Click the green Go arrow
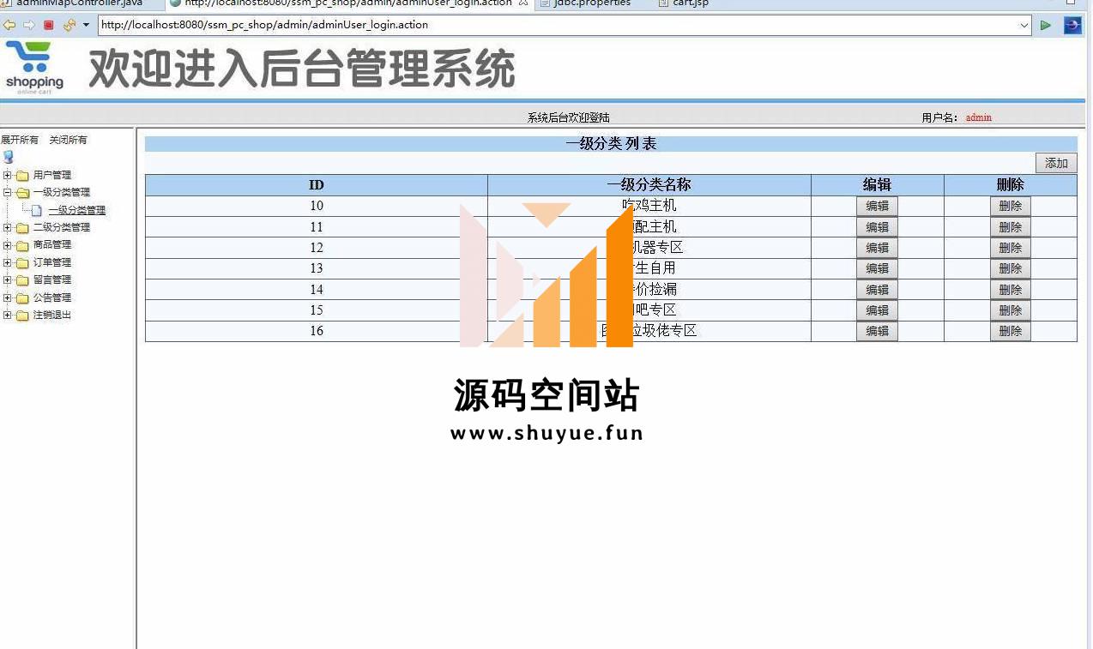The image size is (1093, 649). (x=1045, y=25)
